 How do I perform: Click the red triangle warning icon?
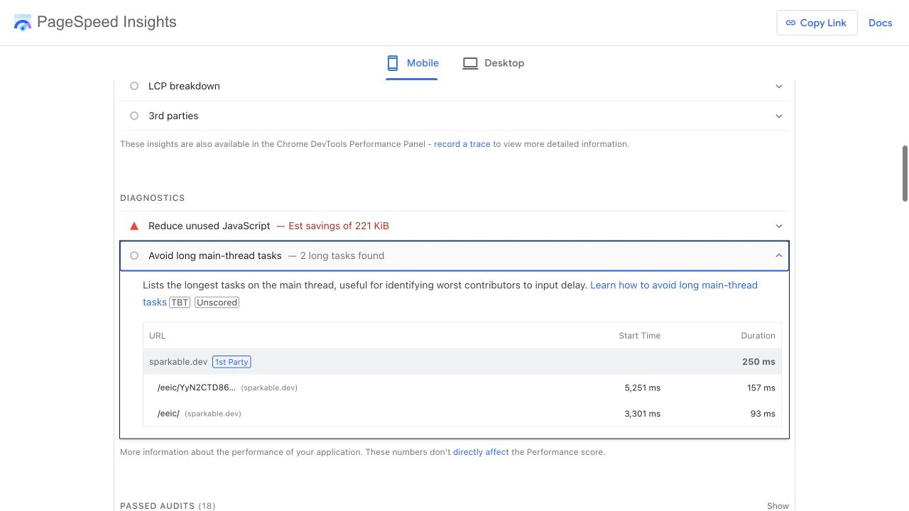point(134,226)
